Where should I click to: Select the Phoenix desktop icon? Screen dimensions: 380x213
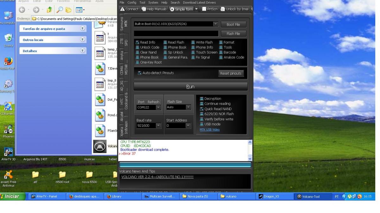8,128
